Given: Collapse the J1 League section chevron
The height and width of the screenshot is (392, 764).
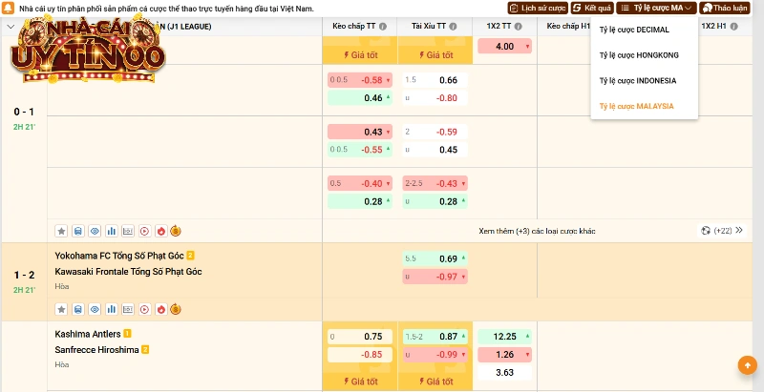Looking at the screenshot, I should click(11, 27).
